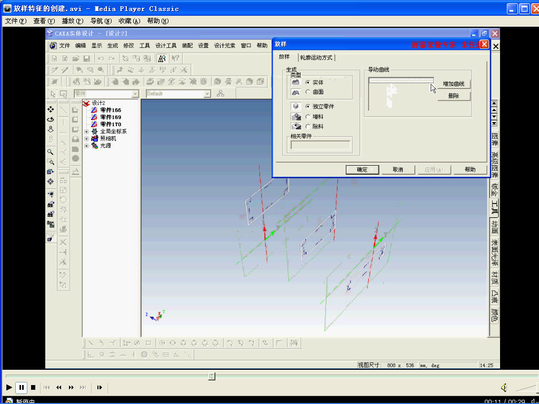Viewport: 539px width, 404px height.
Task: Click the pan camera (four-arrow) icon
Action: click(51, 109)
